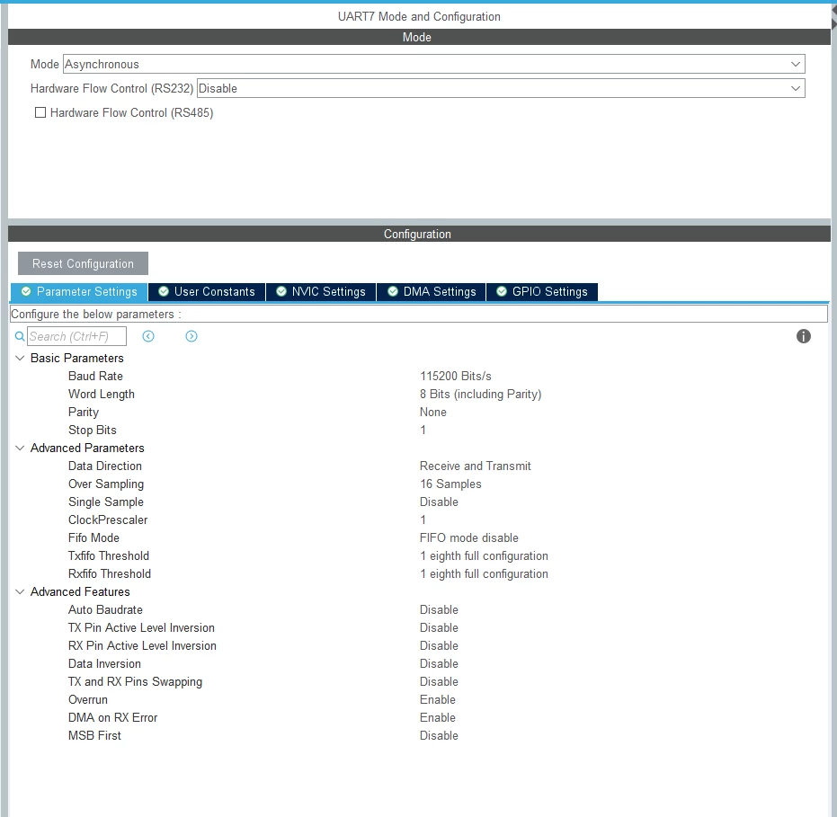
Task: Select Data Direction value Receive and Transmit
Action: (475, 466)
